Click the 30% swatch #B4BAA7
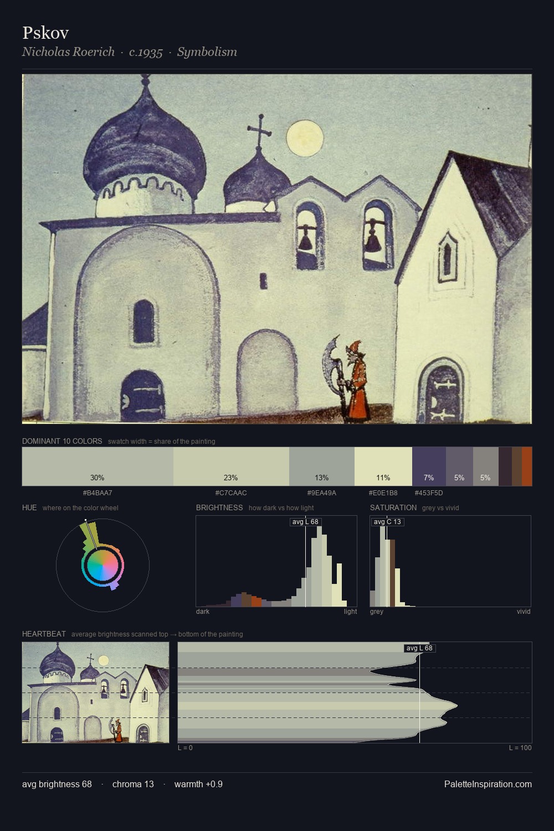Viewport: 554px width, 831px height. tap(98, 466)
